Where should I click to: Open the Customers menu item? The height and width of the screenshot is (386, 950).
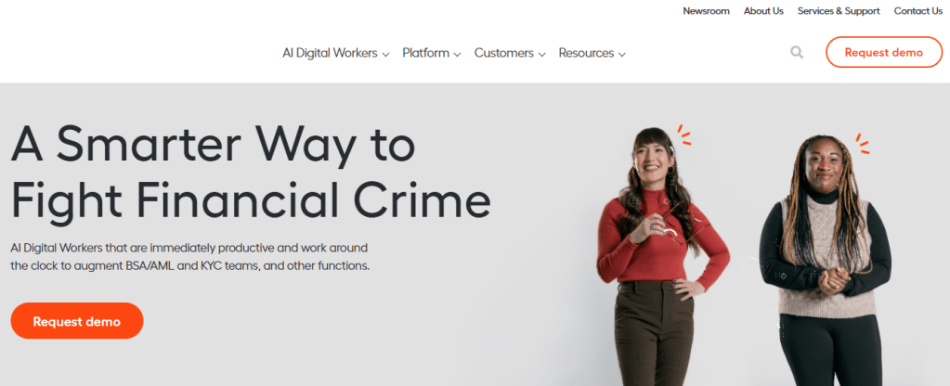(x=504, y=53)
